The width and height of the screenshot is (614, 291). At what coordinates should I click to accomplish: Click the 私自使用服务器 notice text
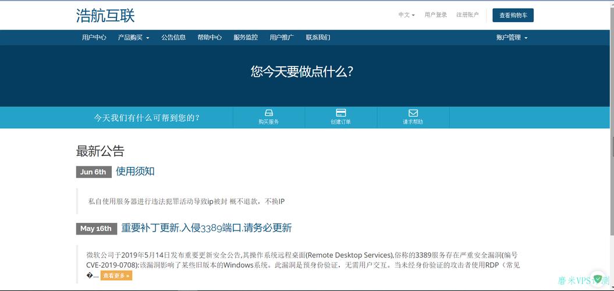pos(186,202)
